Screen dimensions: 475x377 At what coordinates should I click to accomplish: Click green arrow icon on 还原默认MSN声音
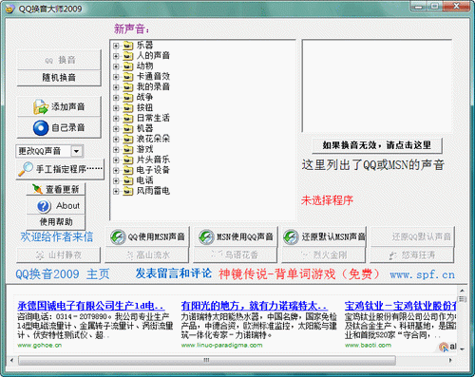(x=291, y=237)
